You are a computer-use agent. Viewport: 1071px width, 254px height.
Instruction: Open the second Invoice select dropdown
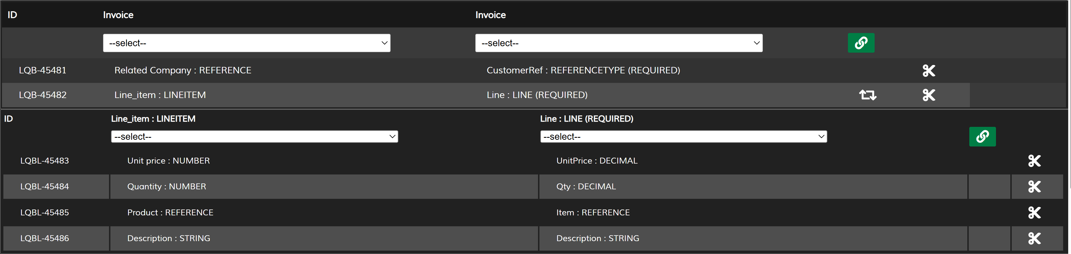(x=619, y=43)
